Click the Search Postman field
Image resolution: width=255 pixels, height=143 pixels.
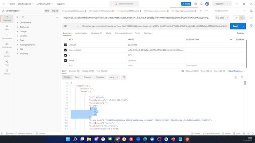tap(124, 4)
